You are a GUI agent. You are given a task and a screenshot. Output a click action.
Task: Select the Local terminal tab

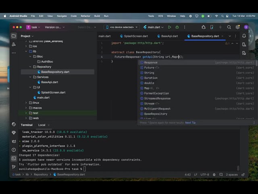(x=42, y=125)
